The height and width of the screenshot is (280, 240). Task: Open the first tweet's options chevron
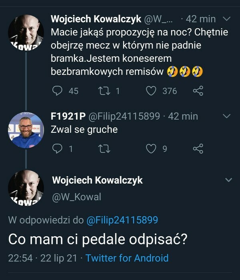(226, 19)
